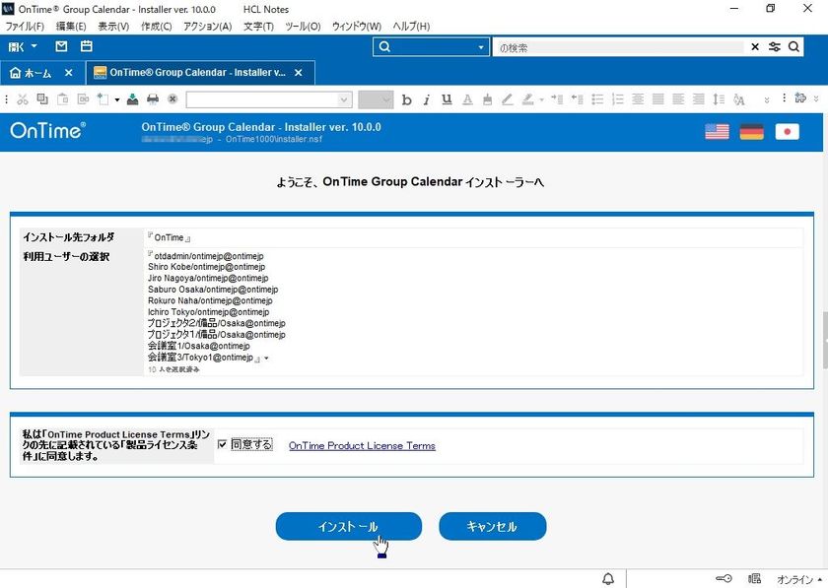Toggle italic formatting
Screen dimensions: 828x588
[426, 99]
